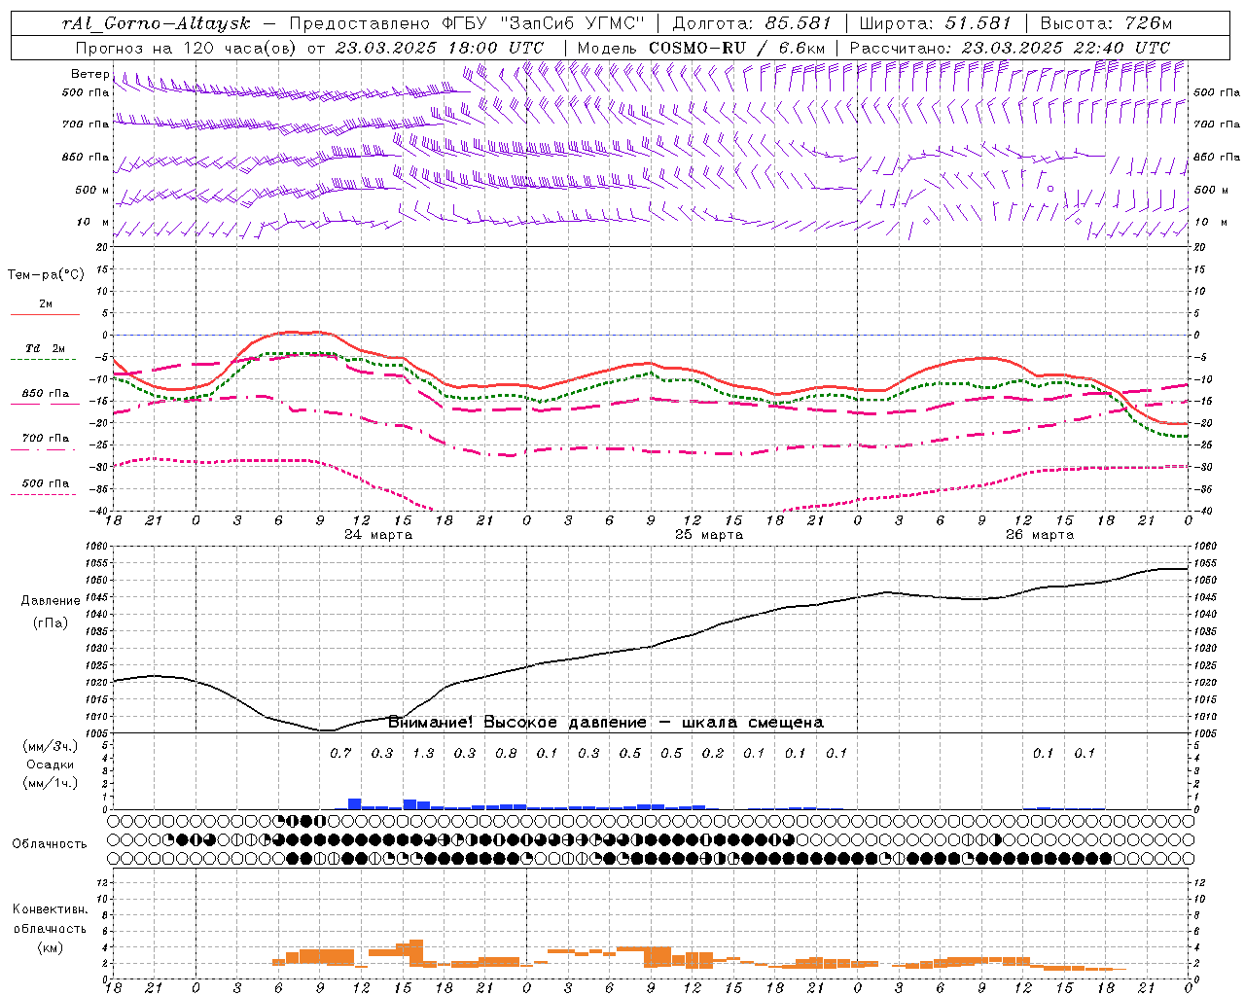Click the Td 2м dew point legend label
Image resolution: width=1245 pixels, height=996 pixels.
point(46,348)
